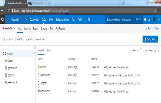Click the GreeterSln repository diamond icon
Screen dimensions: 161x103
[x=3, y=28]
